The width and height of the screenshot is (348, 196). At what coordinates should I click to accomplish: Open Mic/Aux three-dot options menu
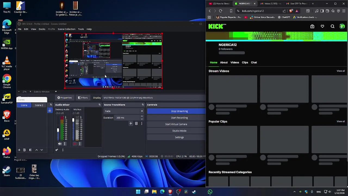80,144
